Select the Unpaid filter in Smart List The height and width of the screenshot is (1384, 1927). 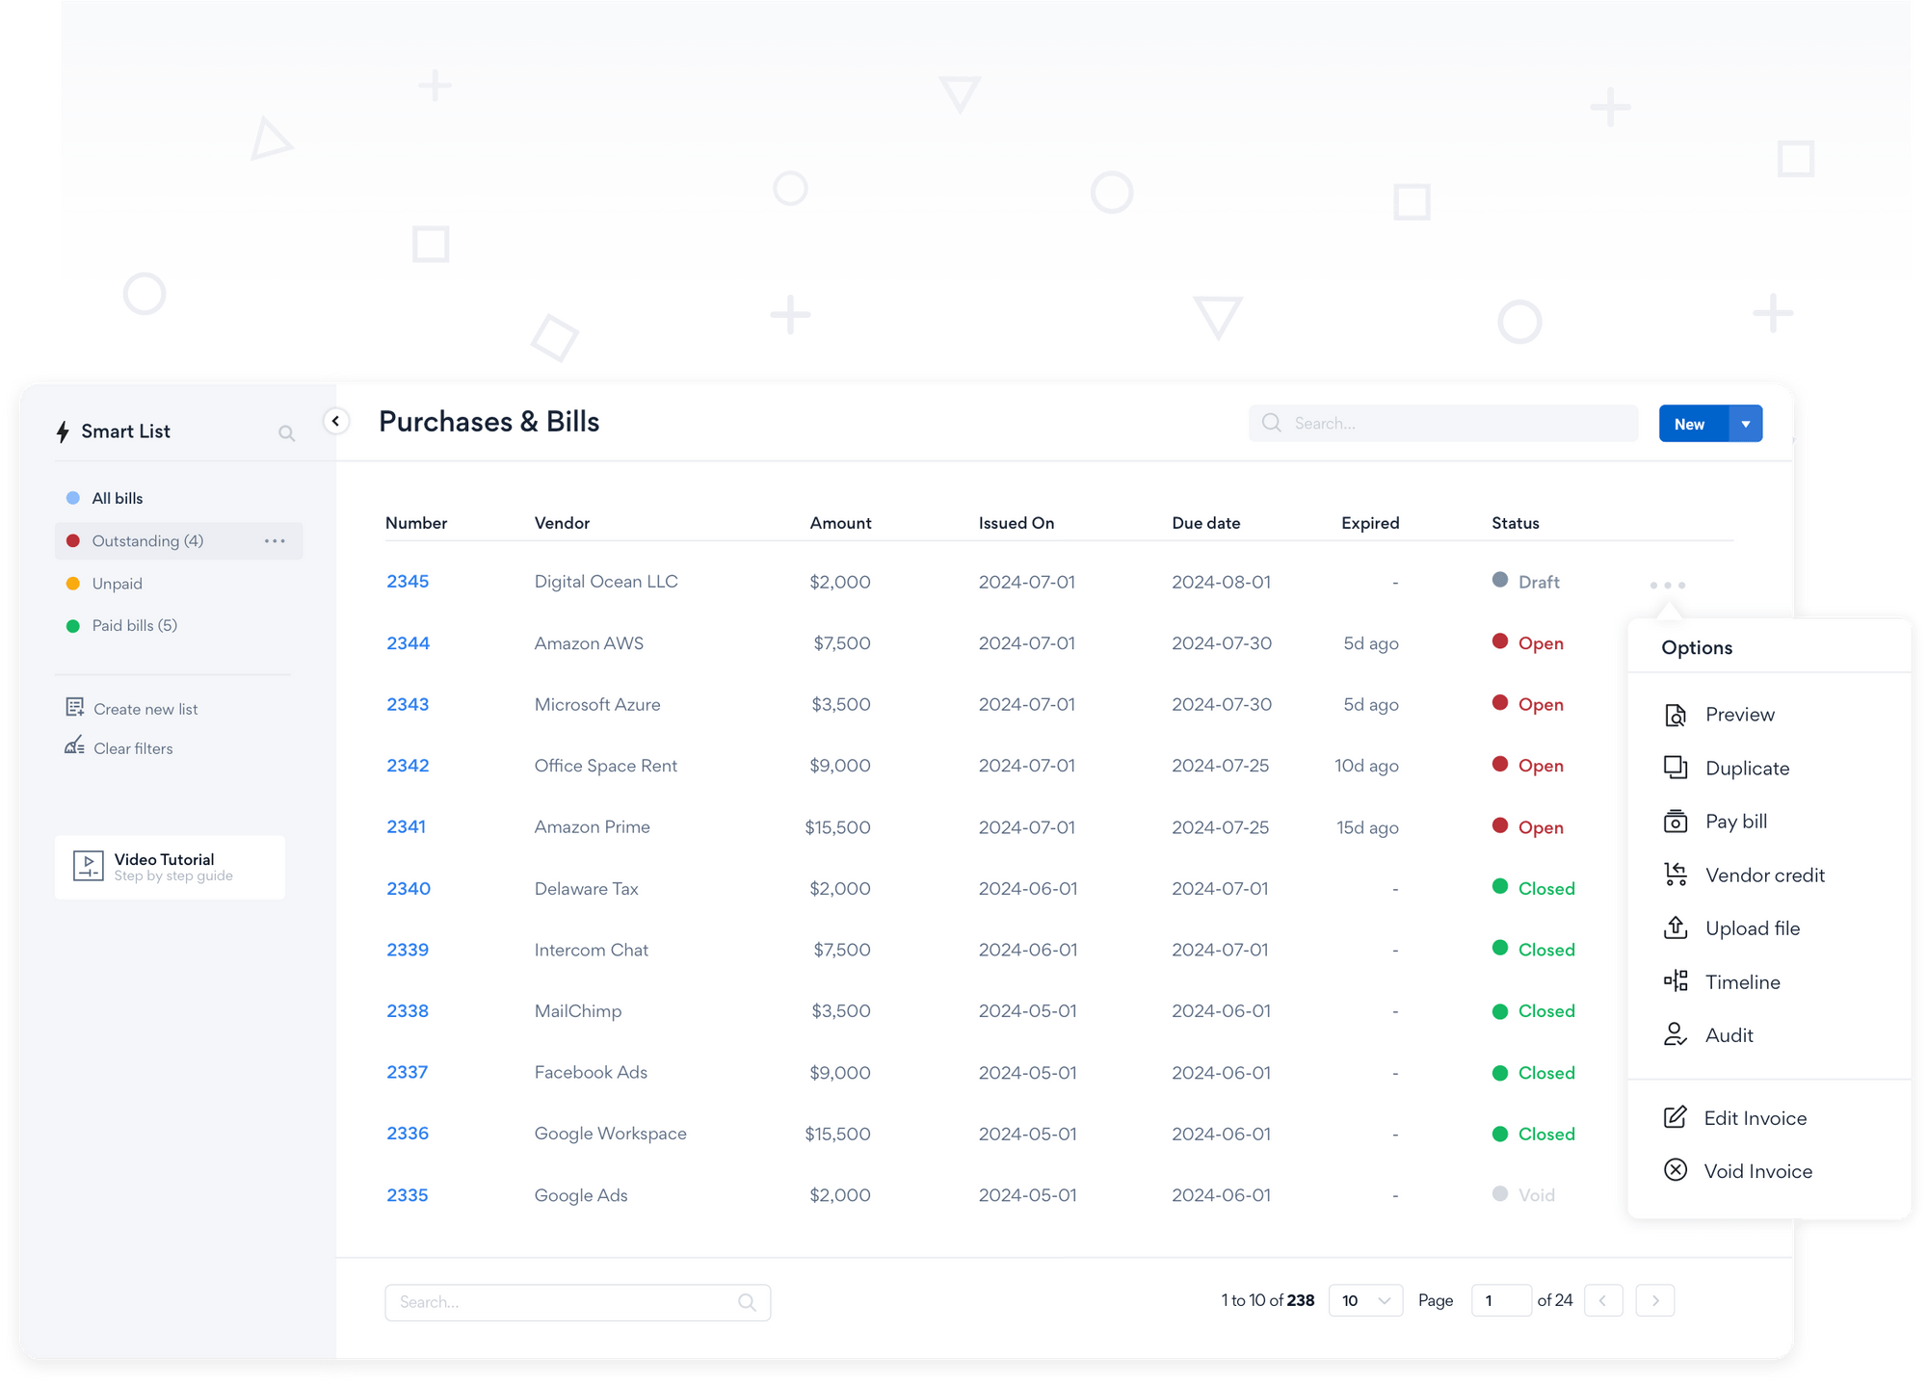coord(117,583)
